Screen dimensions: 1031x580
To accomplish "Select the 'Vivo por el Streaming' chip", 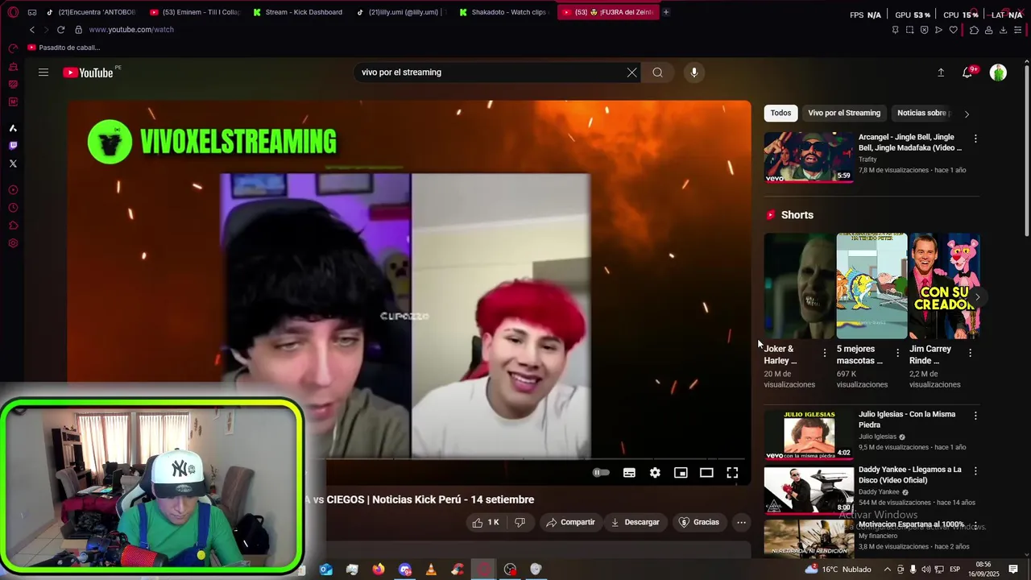I will click(844, 113).
